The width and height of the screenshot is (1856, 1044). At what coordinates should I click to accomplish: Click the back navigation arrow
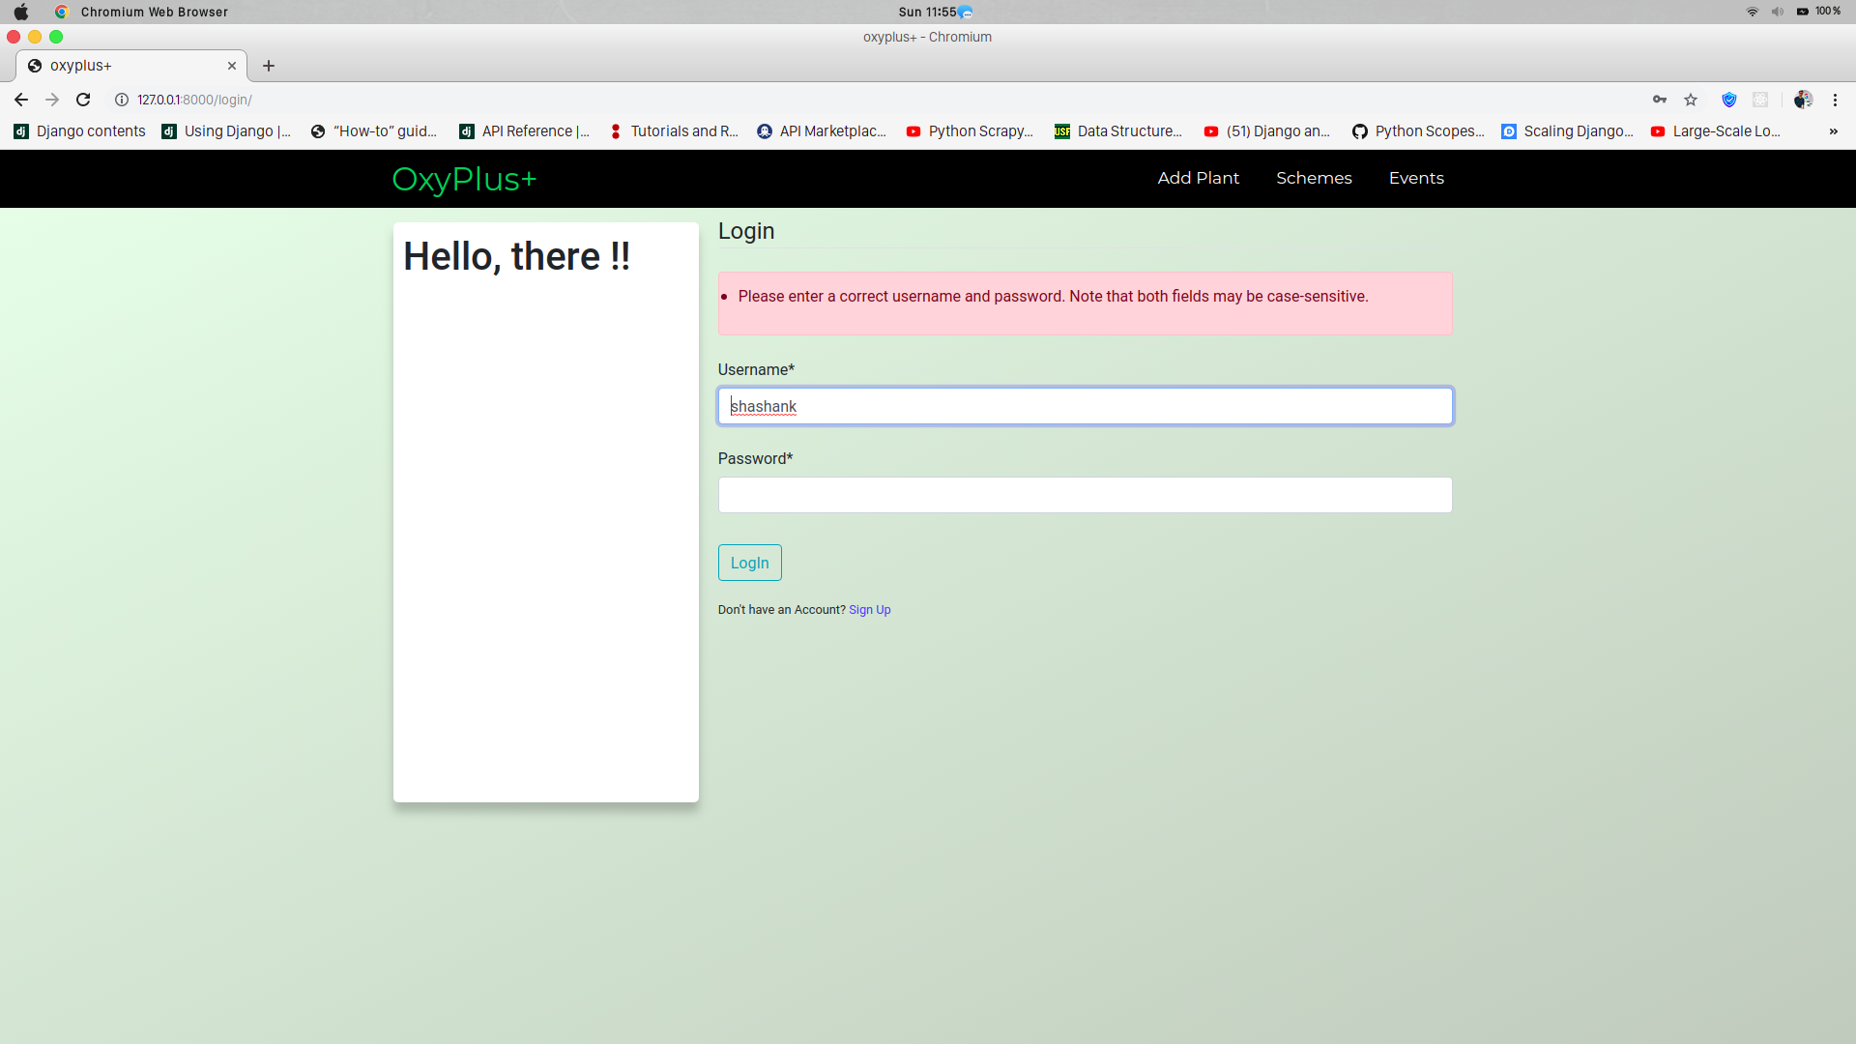click(21, 100)
